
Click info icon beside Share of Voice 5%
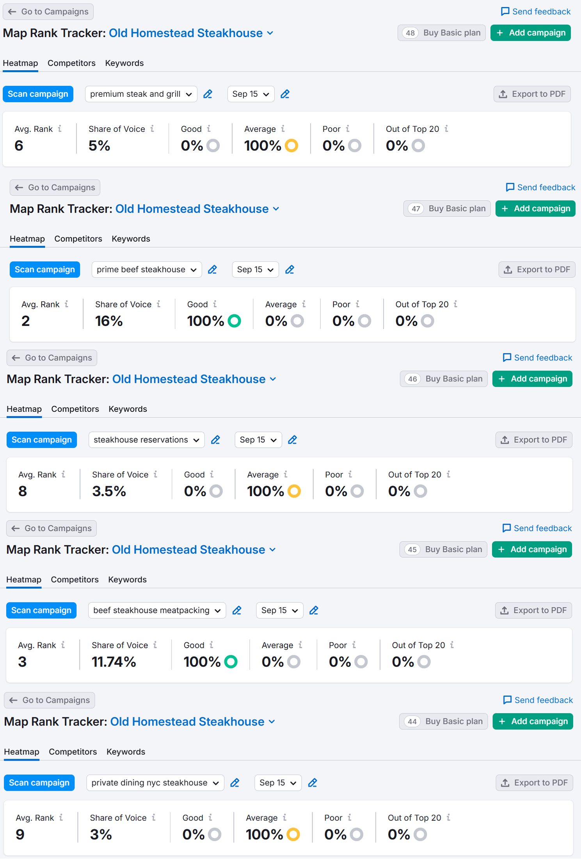[152, 129]
